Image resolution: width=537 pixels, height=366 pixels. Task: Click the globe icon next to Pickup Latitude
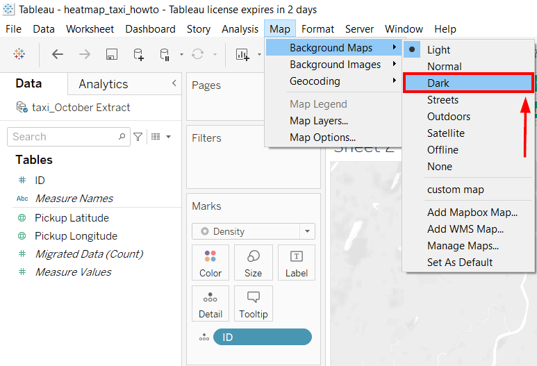point(22,218)
